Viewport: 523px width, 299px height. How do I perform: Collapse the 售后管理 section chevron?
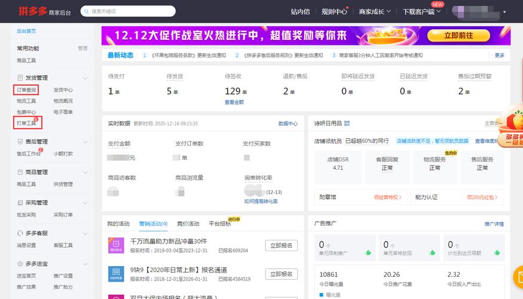[85, 142]
